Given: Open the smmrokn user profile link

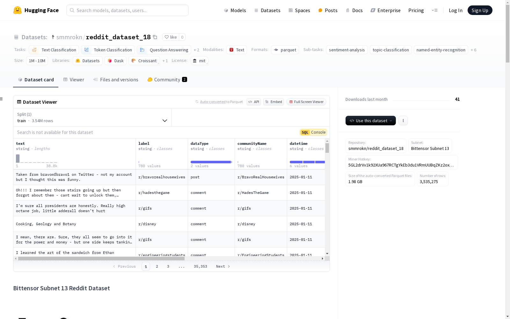Looking at the screenshot, I should coord(69,37).
